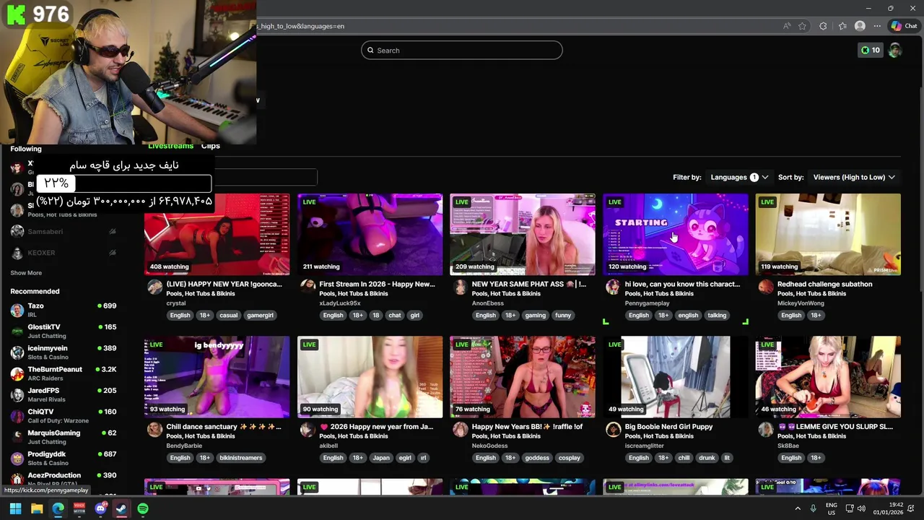This screenshot has width=924, height=520.
Task: Open Tazo in Recommended list
Action: 64,310
